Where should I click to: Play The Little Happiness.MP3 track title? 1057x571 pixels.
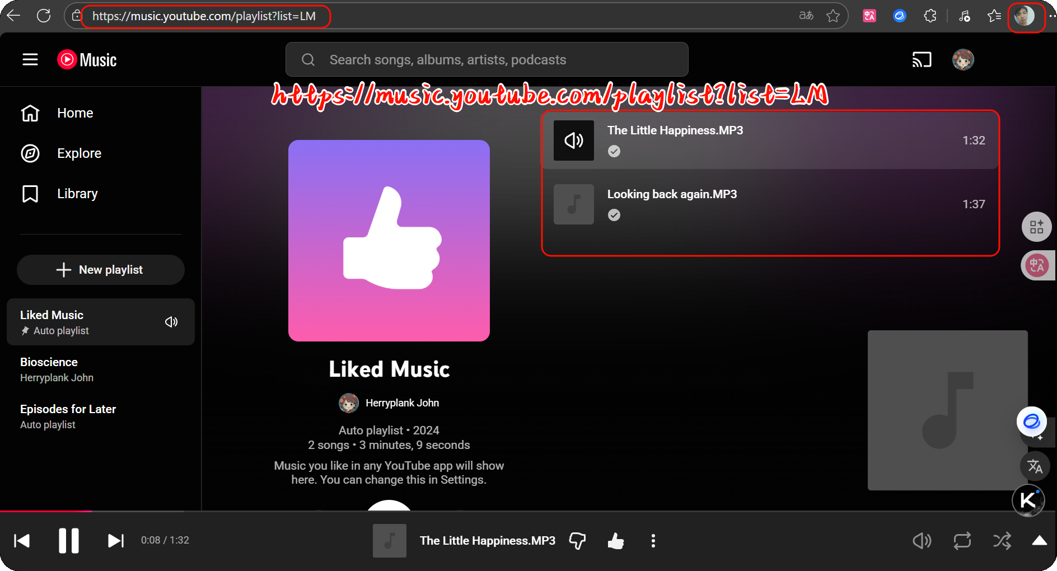pyautogui.click(x=675, y=130)
